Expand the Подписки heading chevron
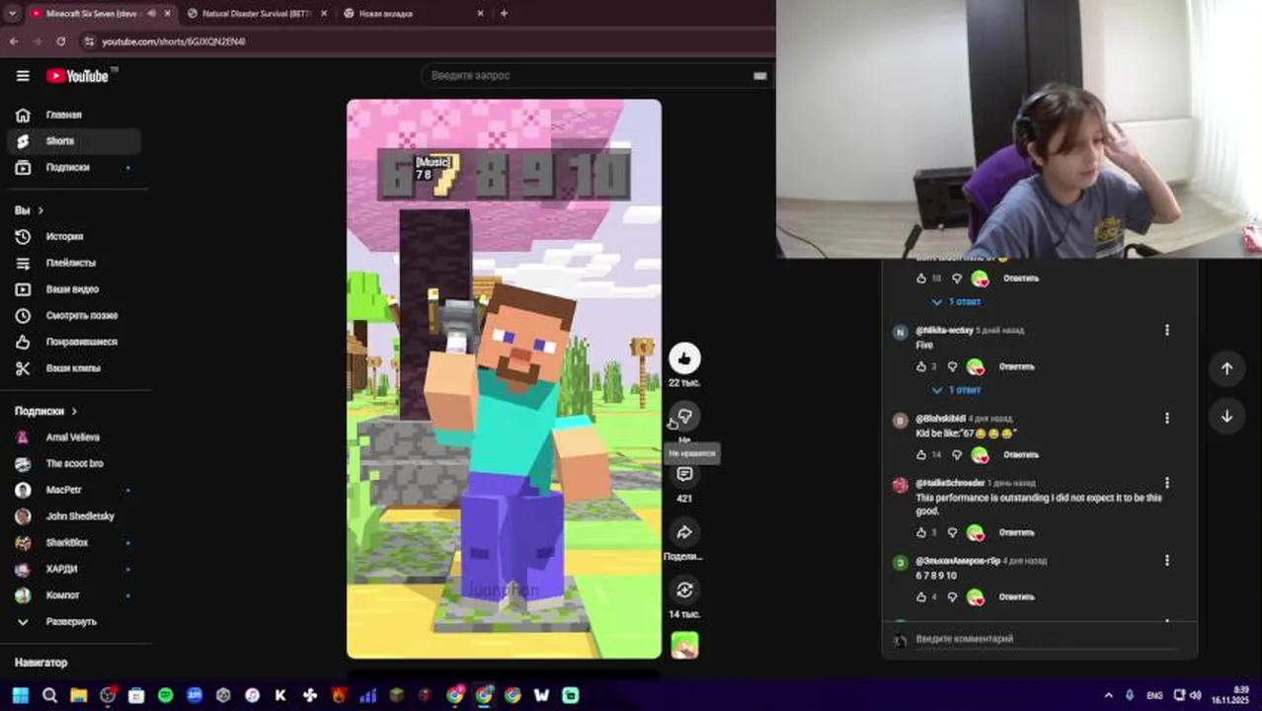The width and height of the screenshot is (1262, 711). coord(74,411)
